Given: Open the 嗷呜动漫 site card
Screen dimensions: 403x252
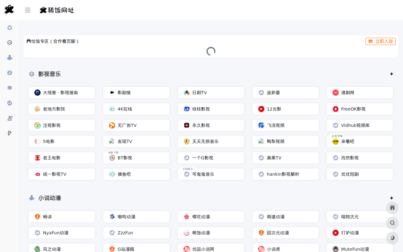Looking at the screenshot, I should (x=136, y=217).
